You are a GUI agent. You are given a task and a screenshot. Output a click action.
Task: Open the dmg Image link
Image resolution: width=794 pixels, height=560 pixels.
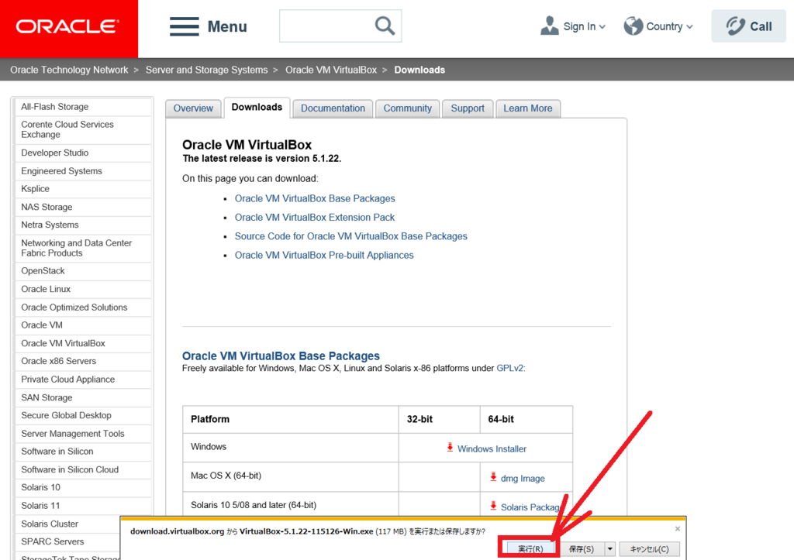[x=523, y=478]
